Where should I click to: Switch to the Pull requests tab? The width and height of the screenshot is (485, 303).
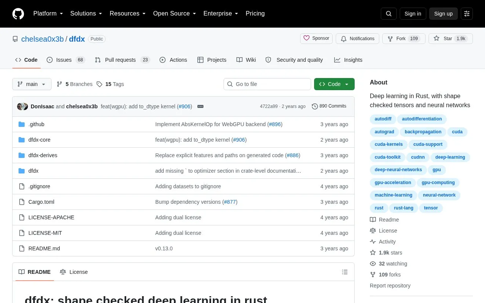click(122, 60)
